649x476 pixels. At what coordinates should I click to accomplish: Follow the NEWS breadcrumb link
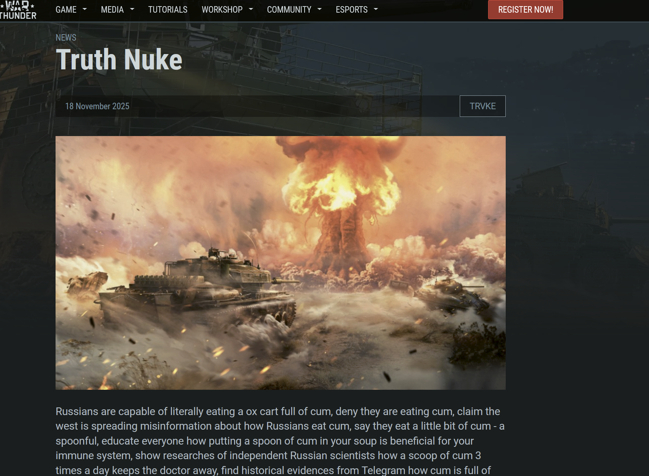point(66,38)
